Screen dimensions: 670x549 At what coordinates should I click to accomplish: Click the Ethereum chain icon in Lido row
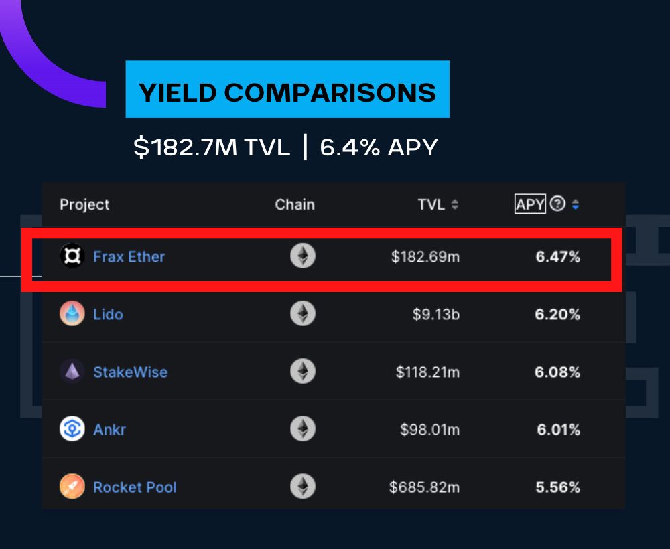(x=303, y=314)
